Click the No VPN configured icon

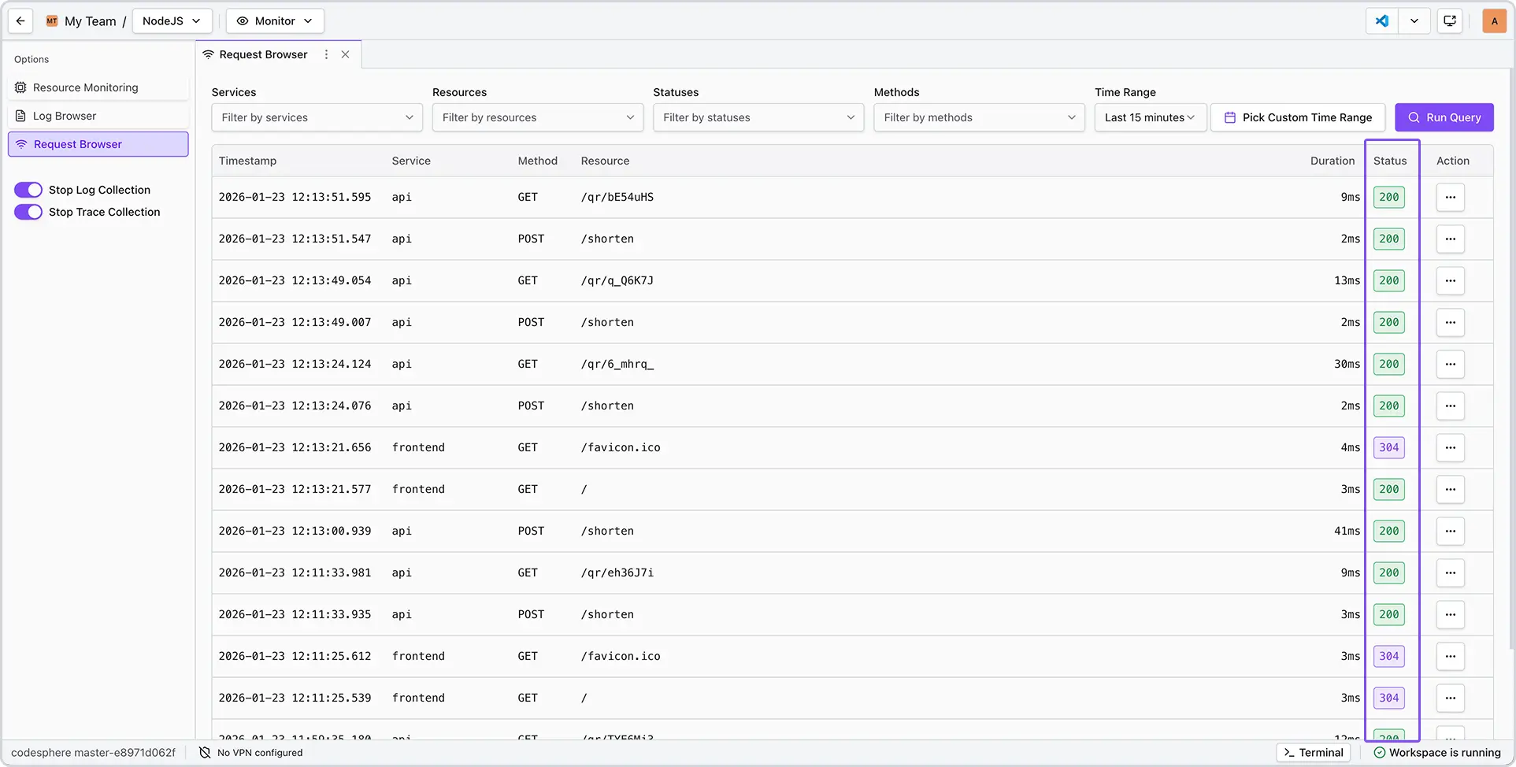tap(205, 753)
